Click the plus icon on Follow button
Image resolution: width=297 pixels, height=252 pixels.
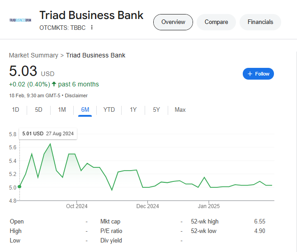tap(250, 74)
